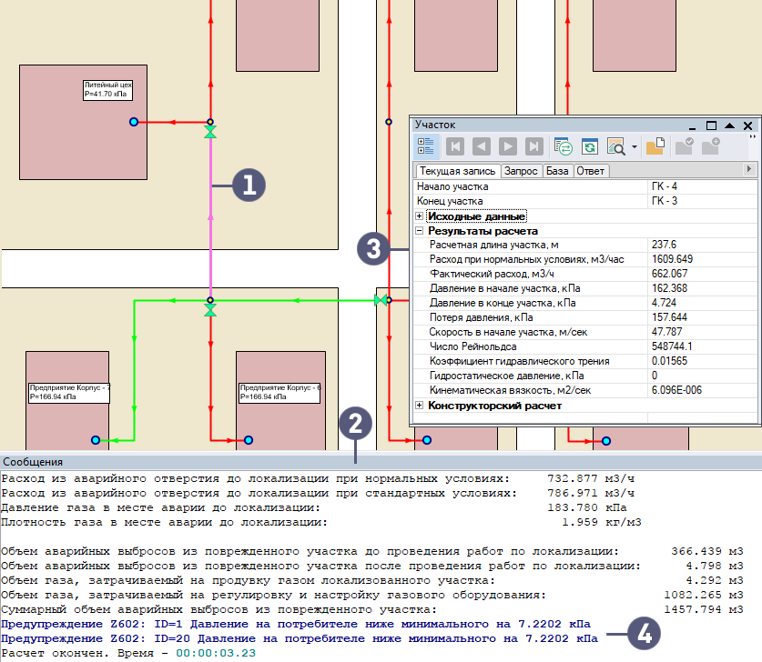This screenshot has height=662, width=762.
Task: Click the green valve at right end of green pipe
Action: 381,300
